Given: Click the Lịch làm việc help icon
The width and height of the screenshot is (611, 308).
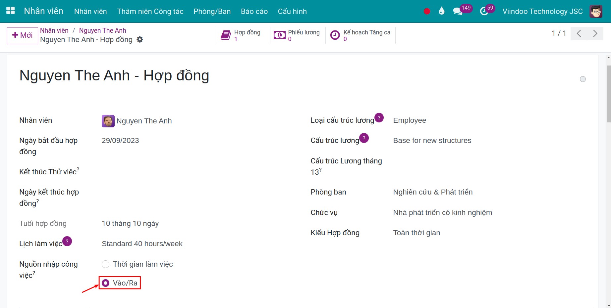Looking at the screenshot, I should click(67, 241).
